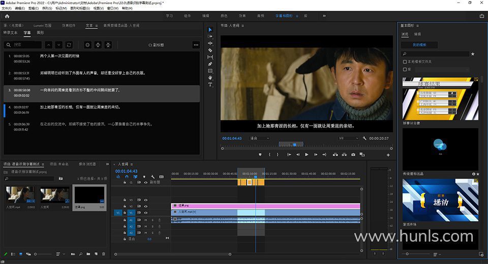Add marker in Program monitor
This screenshot has height=264, width=488.
(260, 155)
